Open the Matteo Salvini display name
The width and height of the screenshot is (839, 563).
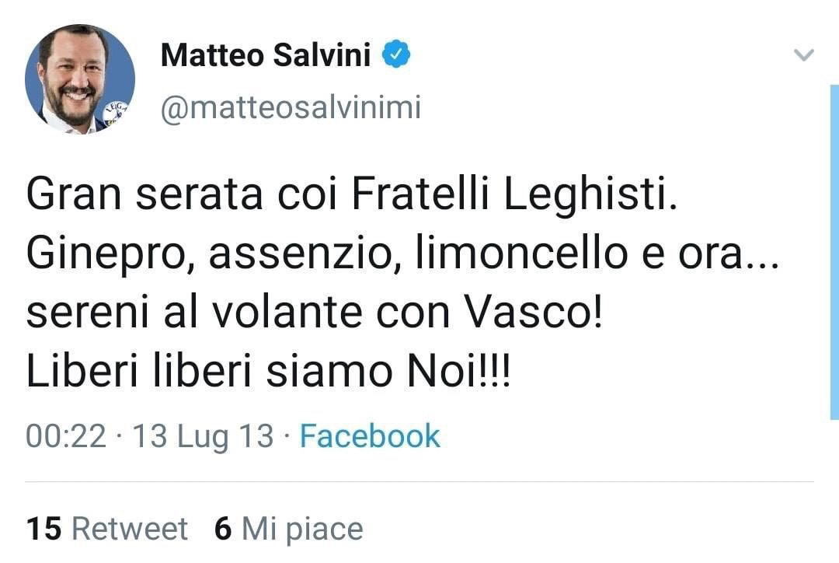(265, 55)
